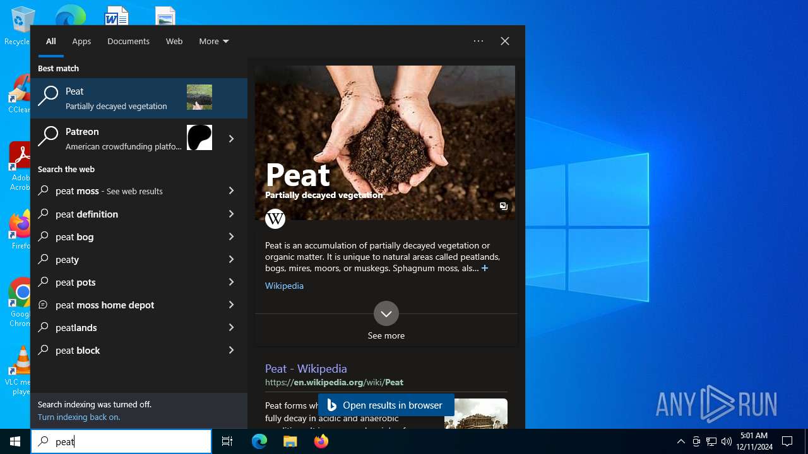Open the Peat thumbnail in best match
The height and width of the screenshot is (454, 808).
[199, 97]
